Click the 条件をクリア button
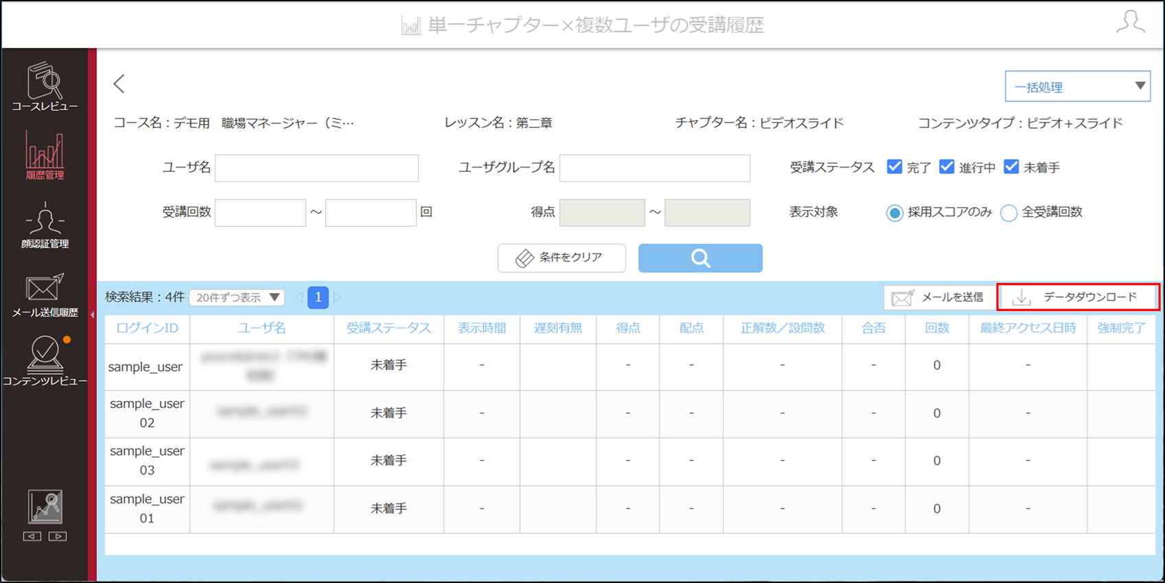 tap(562, 258)
